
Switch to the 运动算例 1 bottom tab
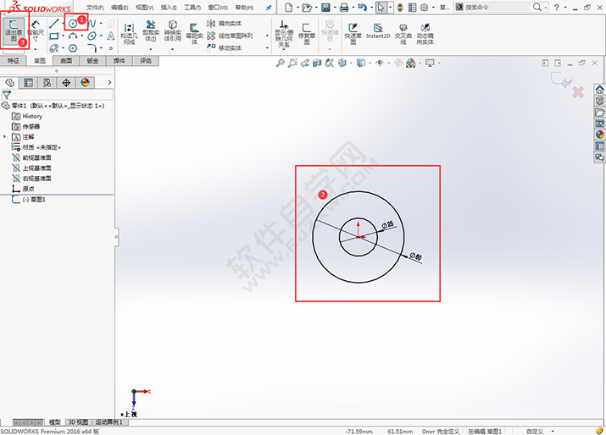click(x=109, y=421)
